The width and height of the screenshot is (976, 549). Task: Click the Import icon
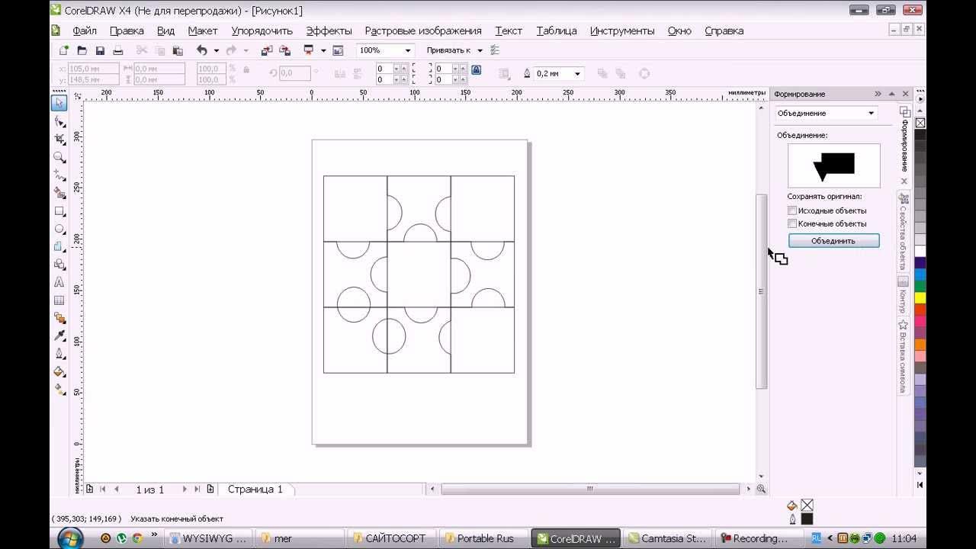[267, 50]
